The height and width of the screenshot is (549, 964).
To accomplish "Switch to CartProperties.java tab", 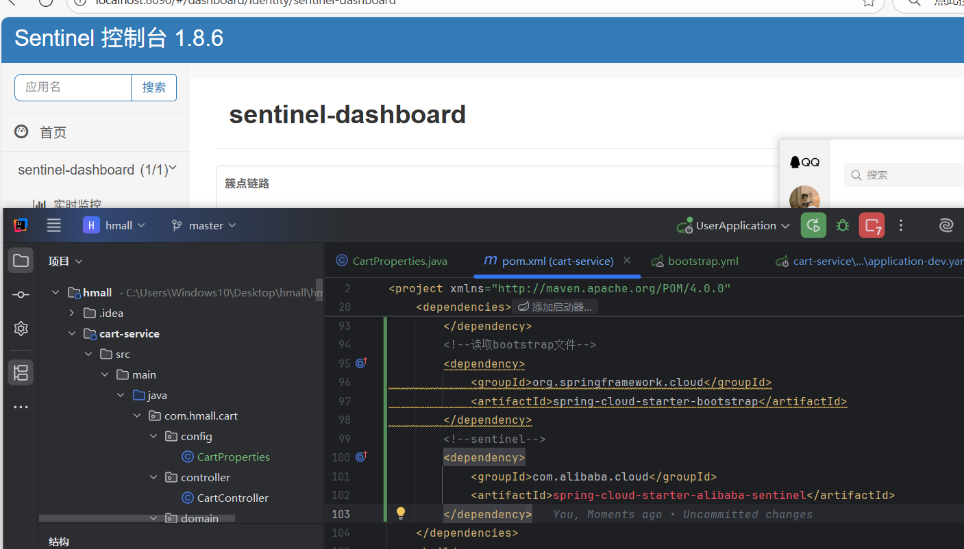I will [x=392, y=261].
